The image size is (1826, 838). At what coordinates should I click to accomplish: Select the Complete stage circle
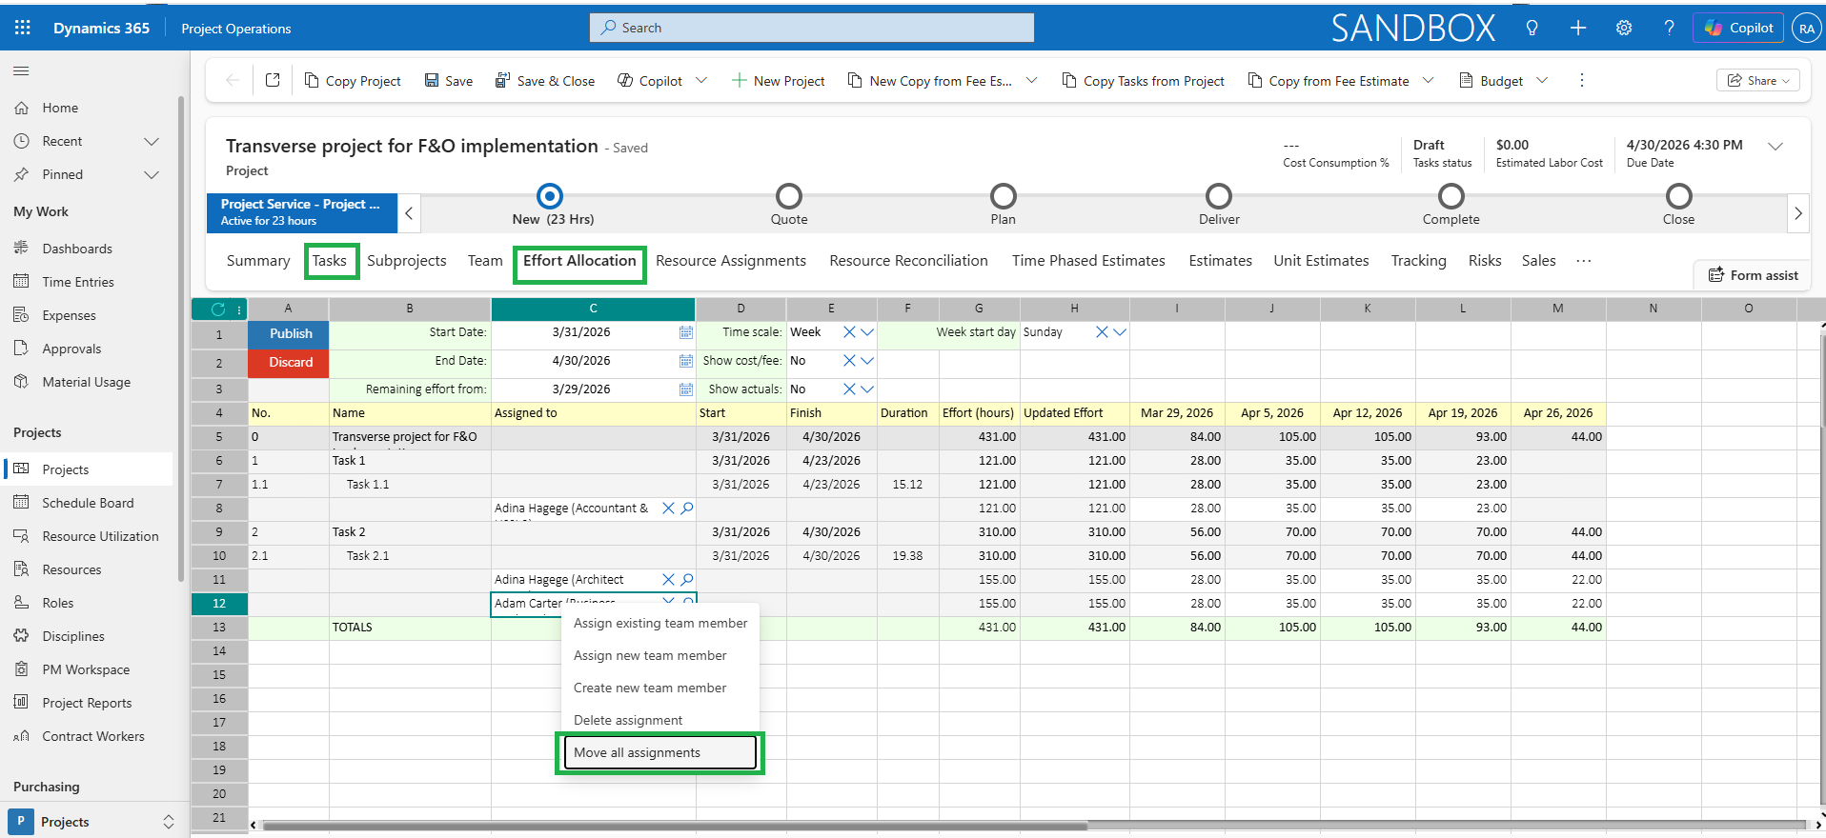(1451, 196)
